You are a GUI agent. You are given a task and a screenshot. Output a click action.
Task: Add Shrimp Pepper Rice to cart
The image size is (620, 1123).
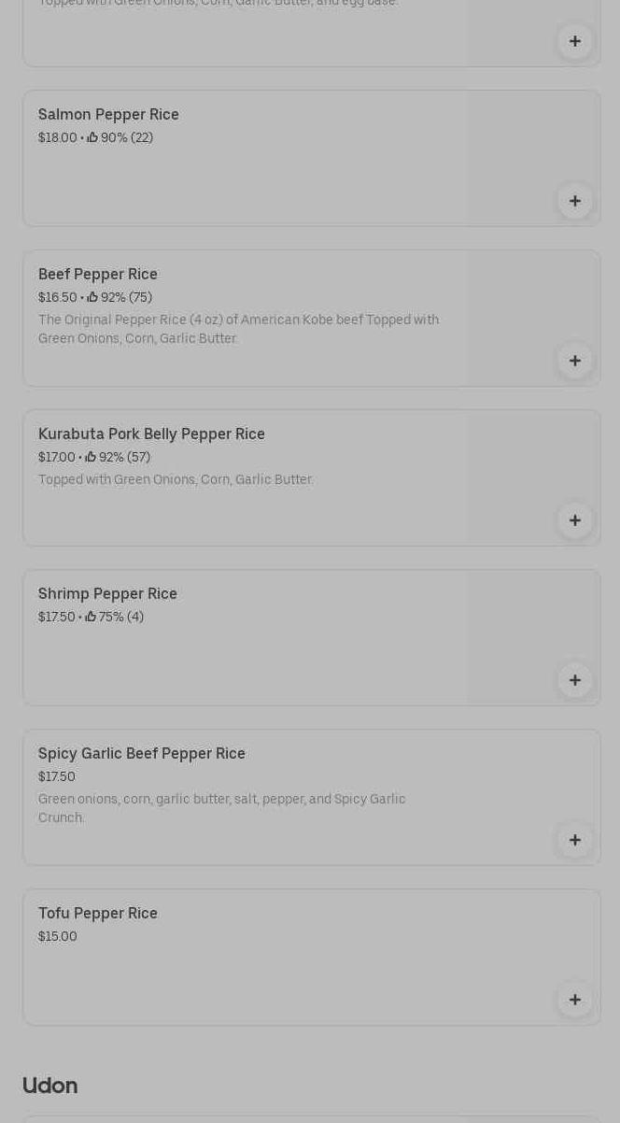pos(574,680)
